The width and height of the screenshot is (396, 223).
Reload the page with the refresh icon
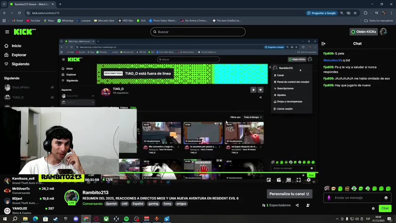pos(19,13)
